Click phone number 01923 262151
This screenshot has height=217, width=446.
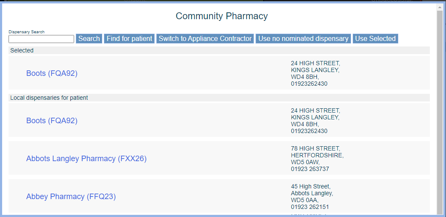pos(310,207)
